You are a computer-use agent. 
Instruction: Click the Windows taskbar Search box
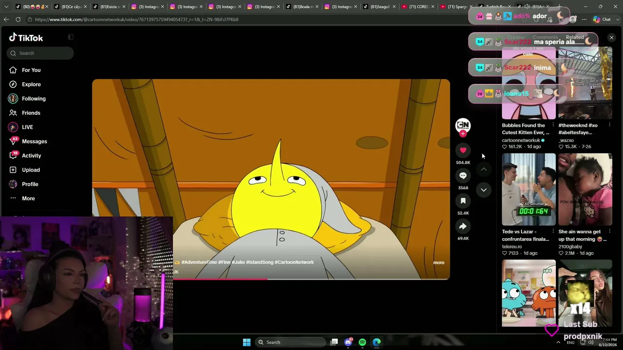pyautogui.click(x=291, y=342)
